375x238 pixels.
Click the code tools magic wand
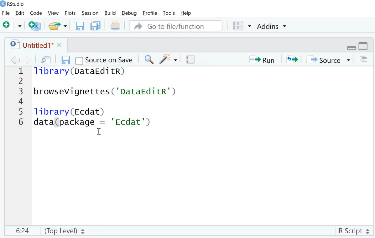tap(165, 59)
